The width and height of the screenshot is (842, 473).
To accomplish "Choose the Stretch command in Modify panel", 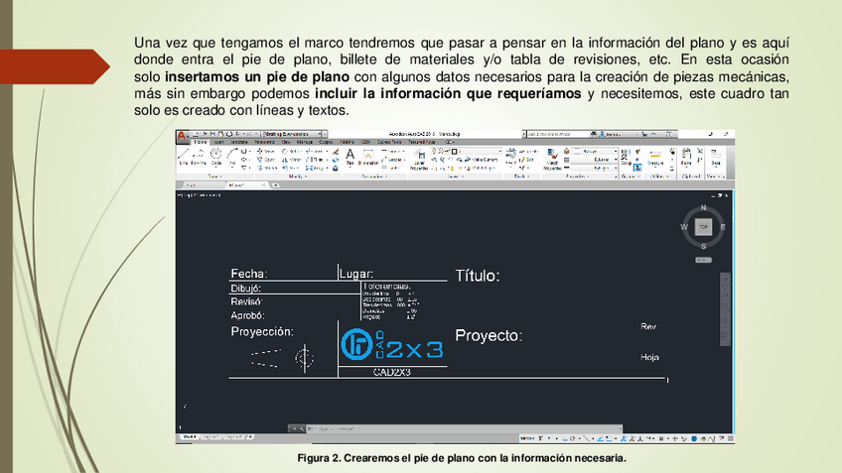I will point(265,168).
